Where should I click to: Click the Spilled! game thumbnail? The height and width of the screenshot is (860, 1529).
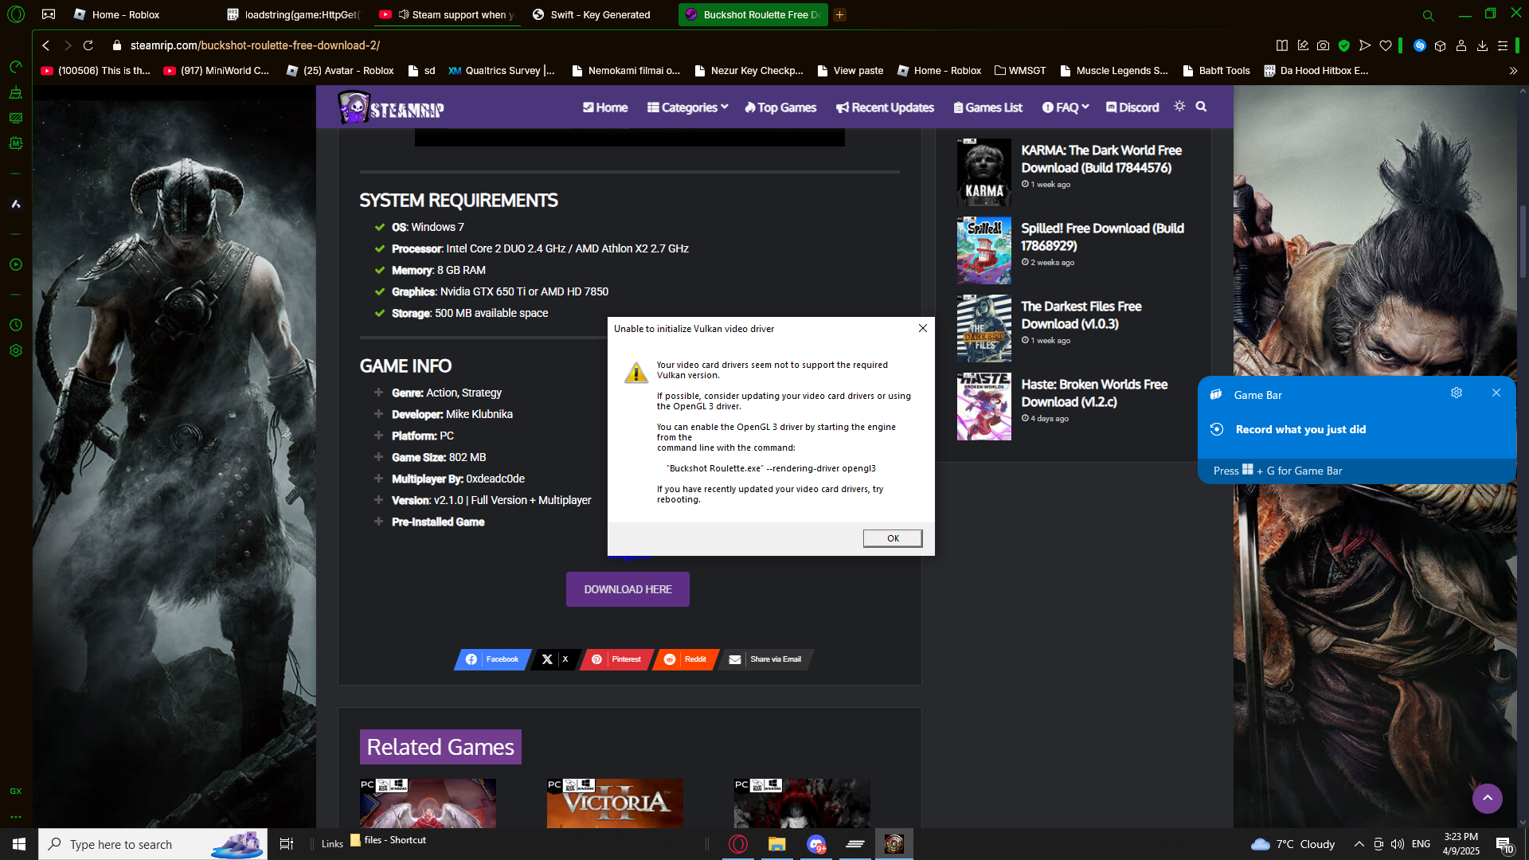tap(983, 250)
